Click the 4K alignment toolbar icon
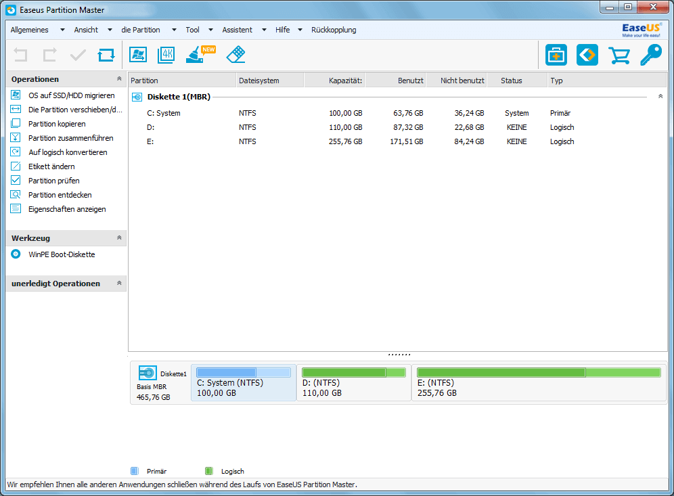Screen dimensions: 674x496 click(x=166, y=55)
